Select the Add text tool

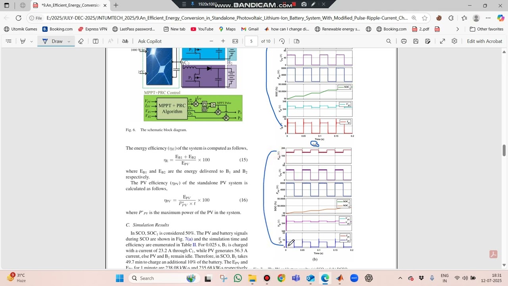click(x=96, y=41)
